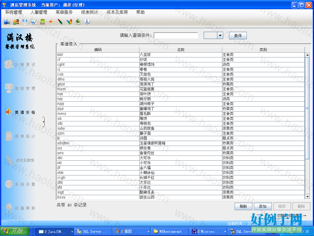
Task: Click the 修改 button
Action: (282, 206)
